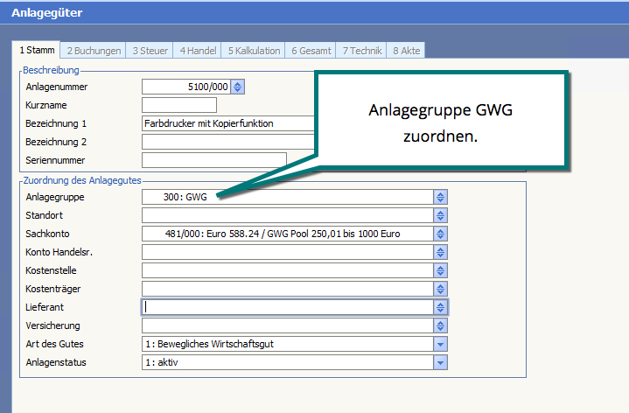Open the 6 Gesamt tab
This screenshot has height=413, width=629.
311,51
